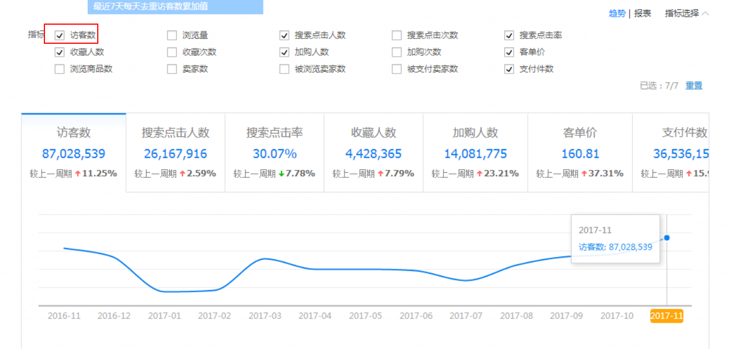This screenshot has height=349, width=730.
Task: Click the 重置 reset link
Action: click(693, 86)
